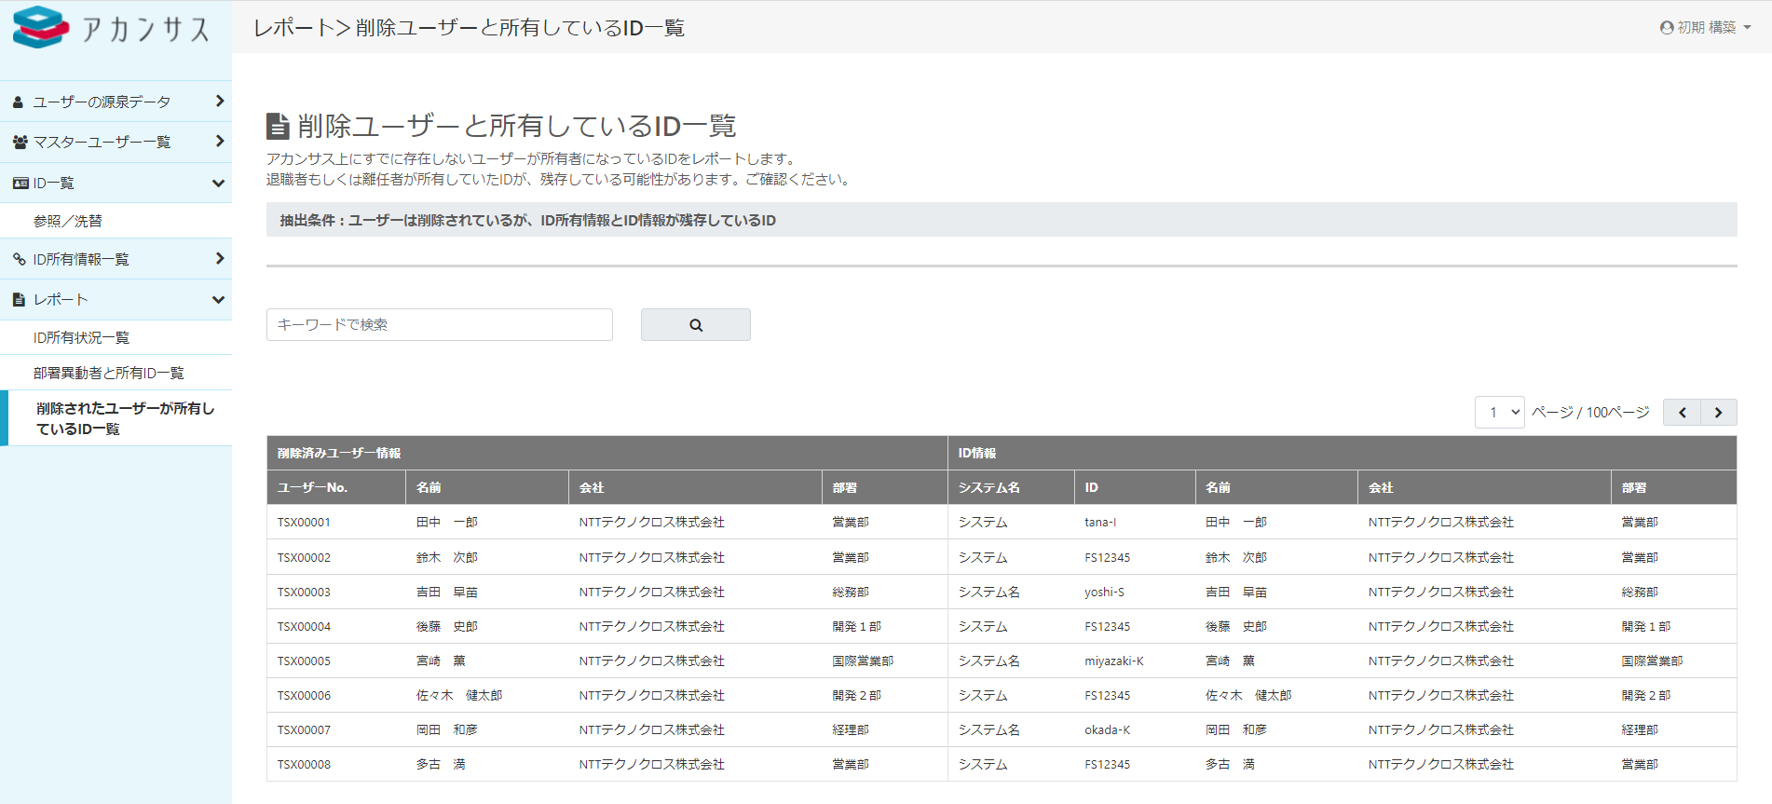Viewport: 1772px width, 804px height.
Task: Click the document icon beside レポート
Action: tap(19, 299)
